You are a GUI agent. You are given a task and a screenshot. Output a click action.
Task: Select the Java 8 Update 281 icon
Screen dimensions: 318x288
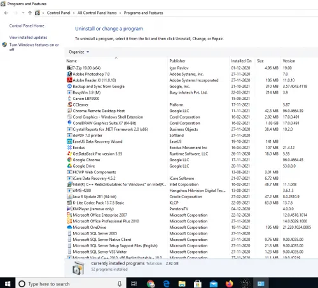(69, 196)
